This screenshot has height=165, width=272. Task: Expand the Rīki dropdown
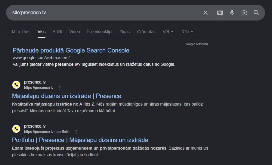click(x=187, y=32)
